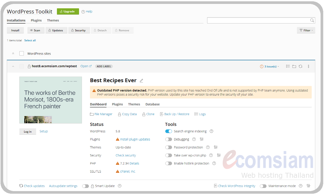Click the warning icon beside PHP version
This screenshot has height=195, width=324.
pyautogui.click(x=117, y=163)
